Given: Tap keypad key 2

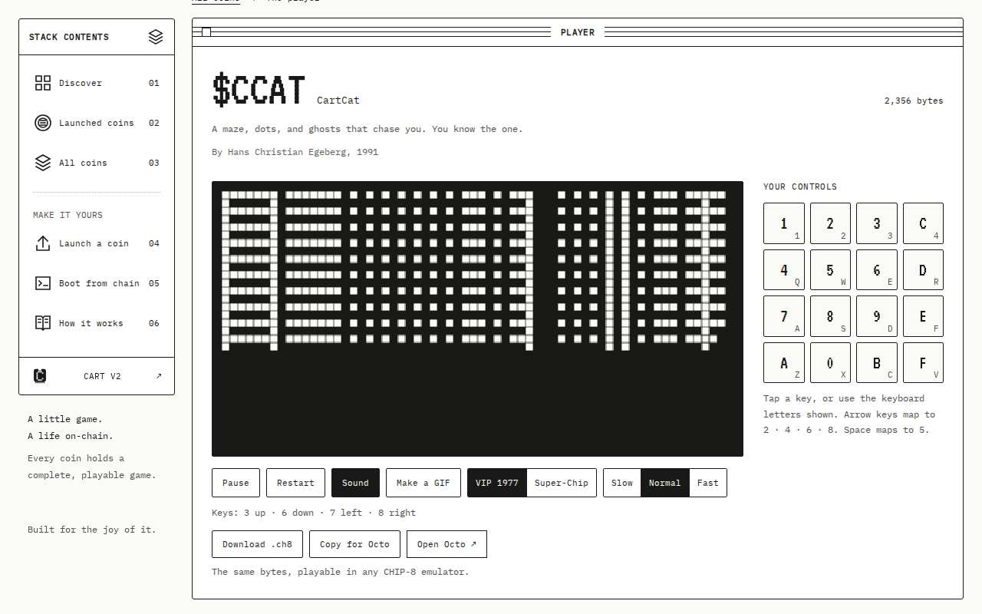Looking at the screenshot, I should (x=830, y=223).
